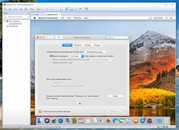179x130 pixels.
Task: Toggle Disable automatic login checkbox
Action: point(51,62)
